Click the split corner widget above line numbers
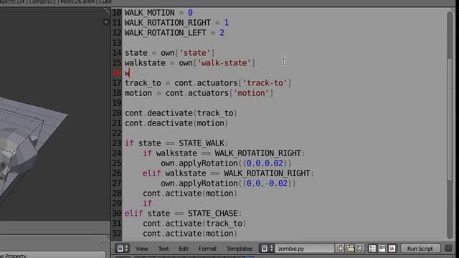 [107, 11]
